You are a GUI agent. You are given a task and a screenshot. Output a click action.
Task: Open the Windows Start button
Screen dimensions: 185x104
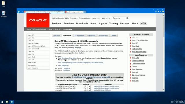pos(2,102)
